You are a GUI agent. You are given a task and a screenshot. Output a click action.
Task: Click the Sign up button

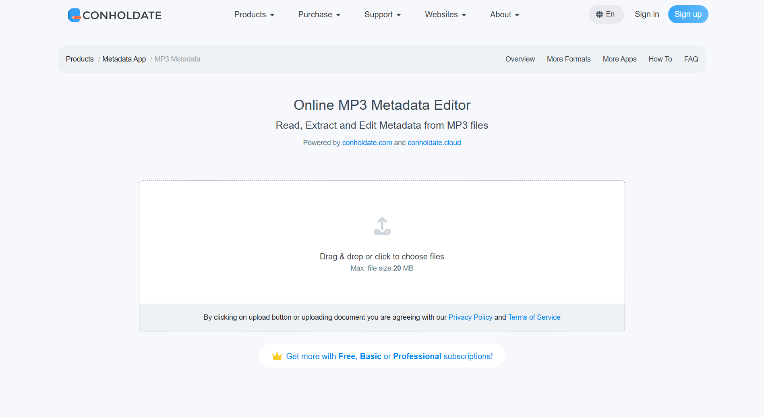pos(688,14)
